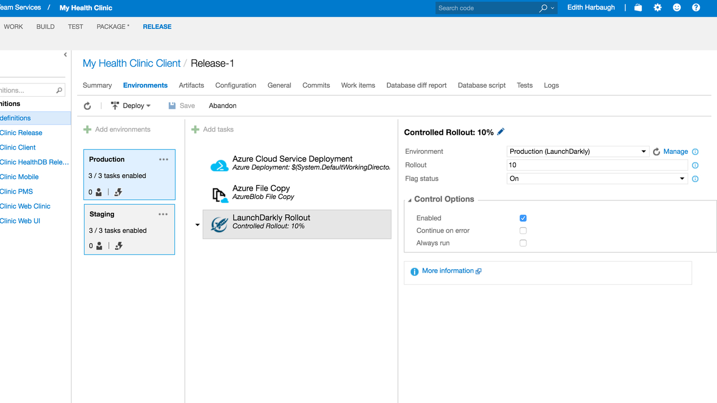Open the Work items tab
The height and width of the screenshot is (403, 717).
(358, 86)
